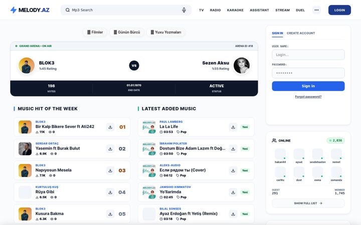Download Yo'llarimda by Jamshid Ximmatov
Viewport: 361px width, 225px height.
pyautogui.click(x=233, y=192)
